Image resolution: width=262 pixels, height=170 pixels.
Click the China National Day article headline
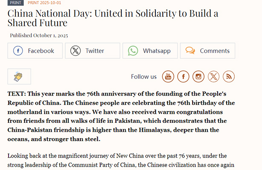click(x=113, y=18)
